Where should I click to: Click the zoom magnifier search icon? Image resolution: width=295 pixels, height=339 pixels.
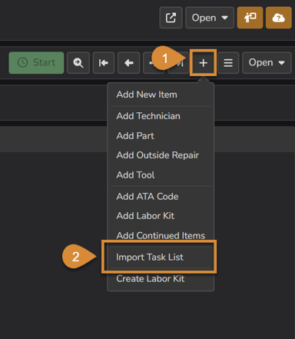pyautogui.click(x=78, y=63)
